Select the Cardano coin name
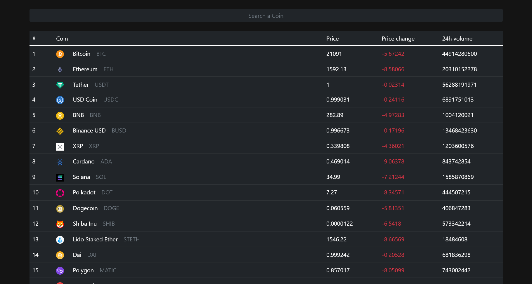The width and height of the screenshot is (532, 284). click(84, 161)
